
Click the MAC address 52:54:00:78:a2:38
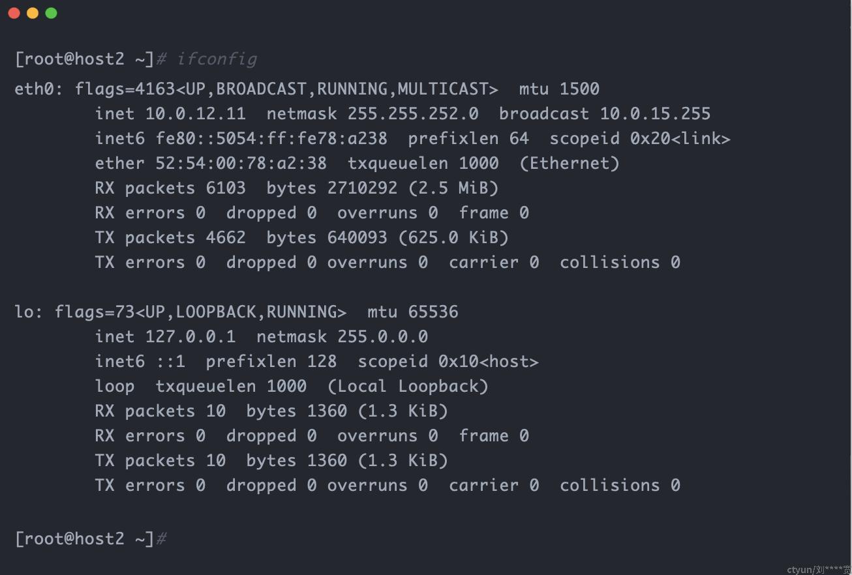click(241, 163)
